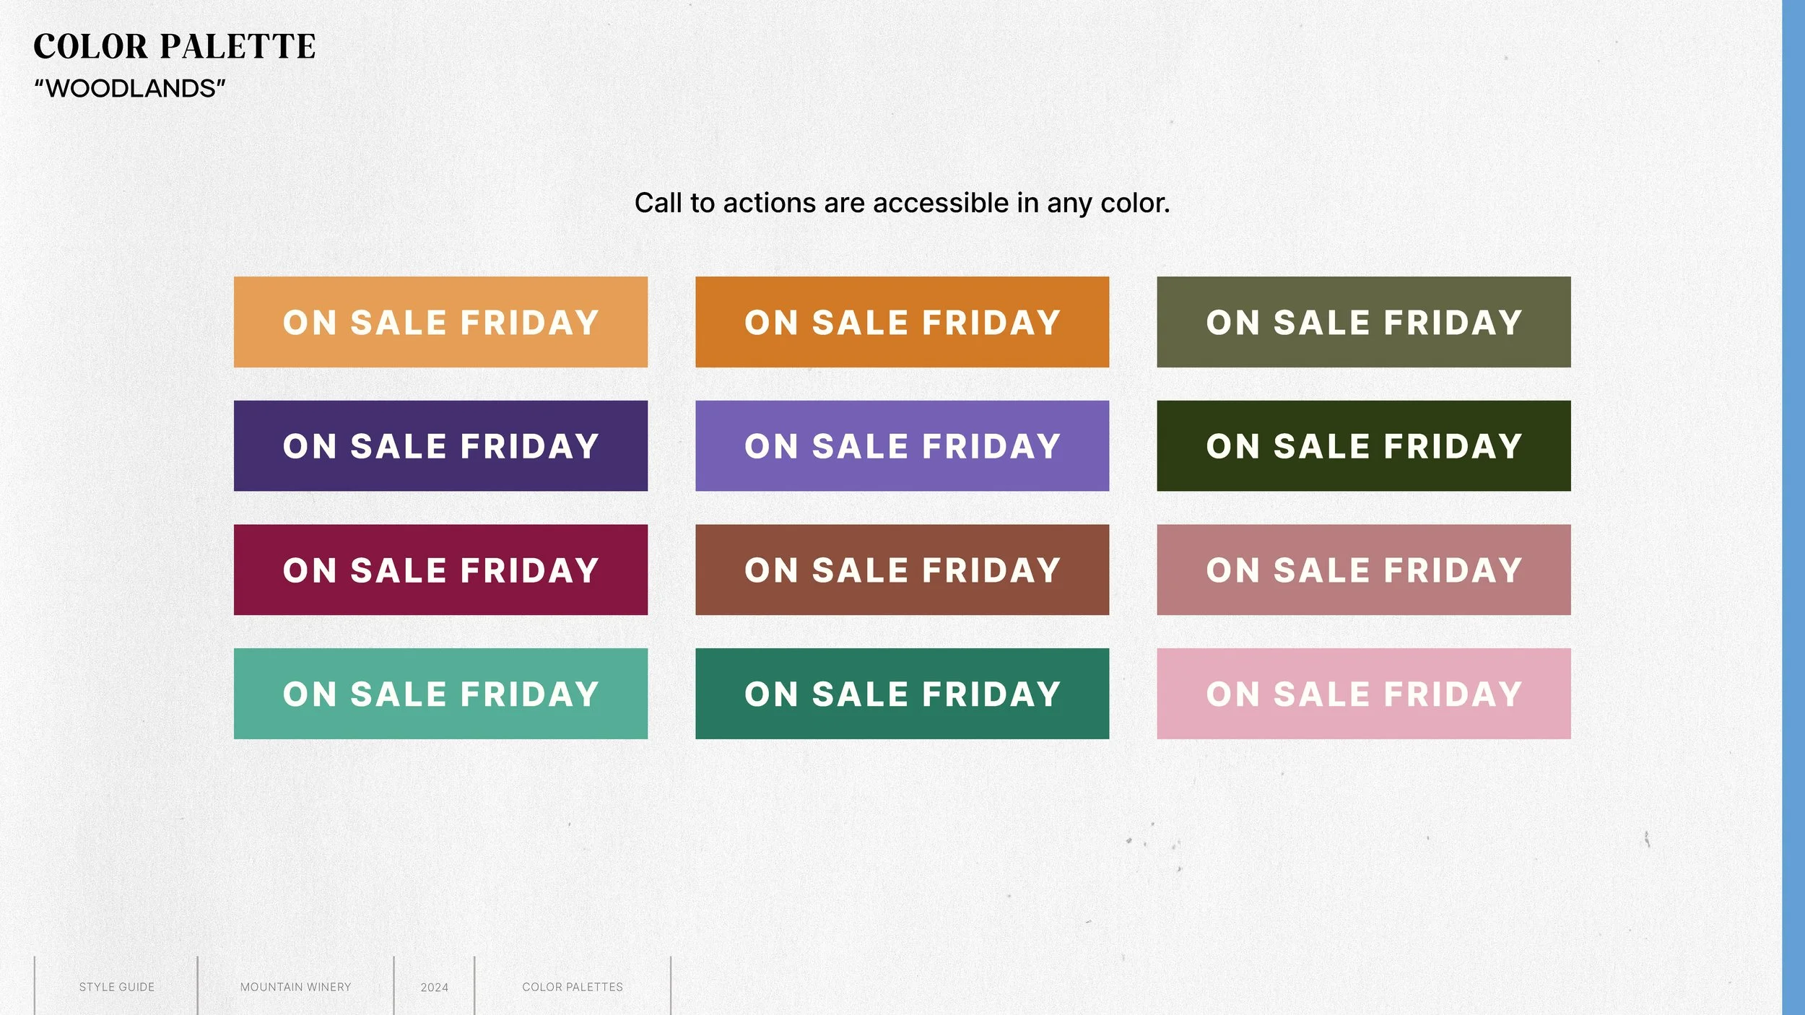The width and height of the screenshot is (1805, 1015).
Task: Click the dark forest green ON SALE FRIDAY button
Action: click(1363, 446)
